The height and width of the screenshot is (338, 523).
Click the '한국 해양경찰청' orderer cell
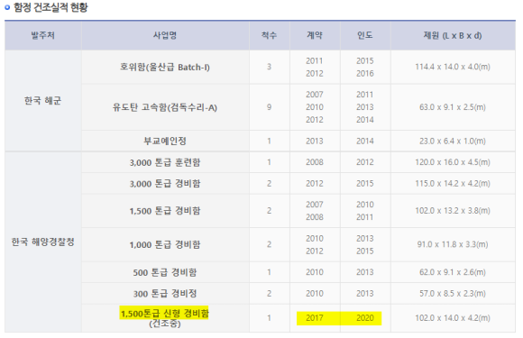click(x=42, y=242)
